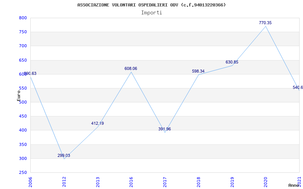Click the 300 y-axis tick label
The image size is (303, 189).
pos(23,159)
